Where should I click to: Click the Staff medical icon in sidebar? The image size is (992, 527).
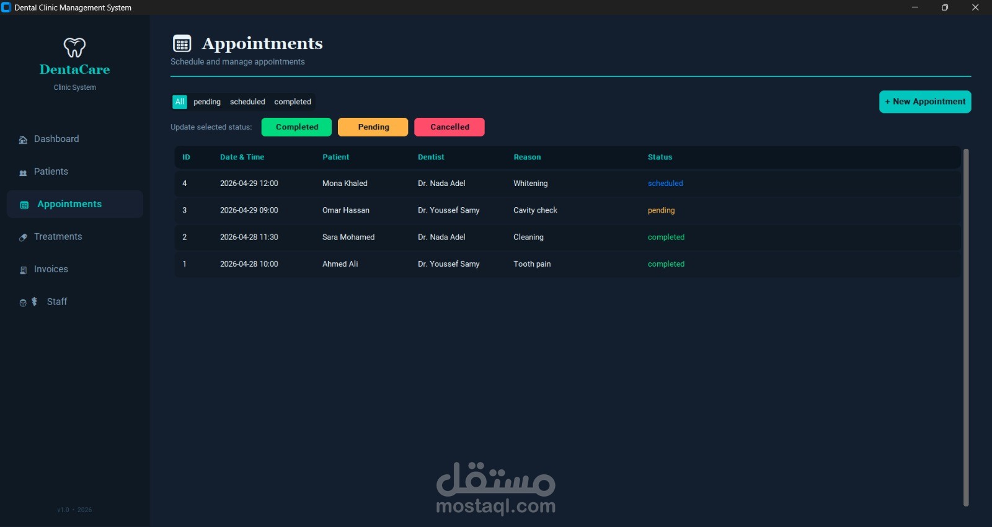pos(29,302)
